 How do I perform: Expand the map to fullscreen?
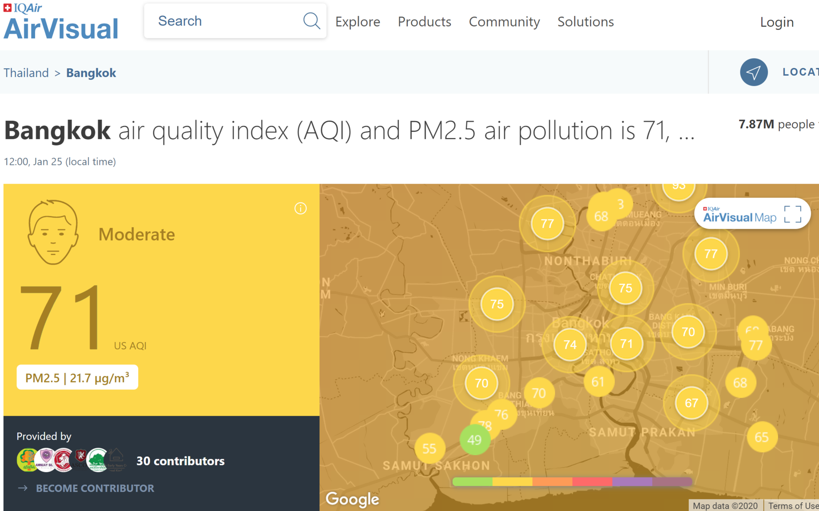pos(793,214)
